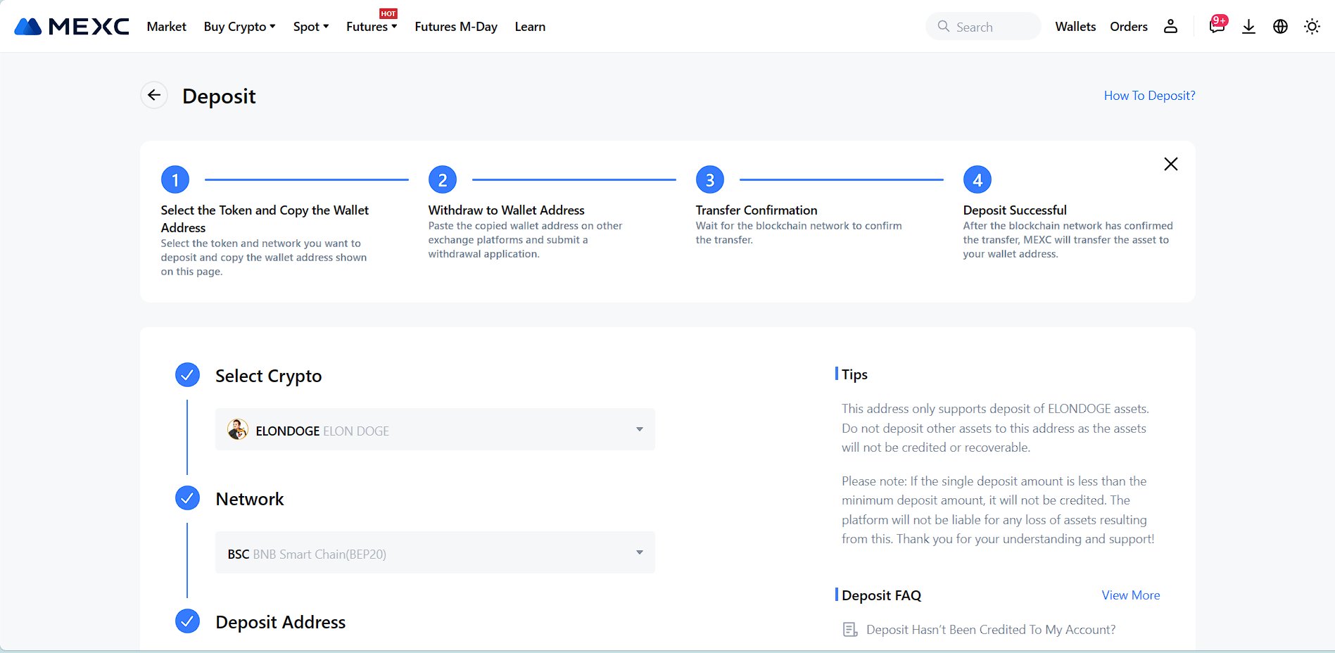Open the Market page
The height and width of the screenshot is (653, 1335).
point(166,27)
